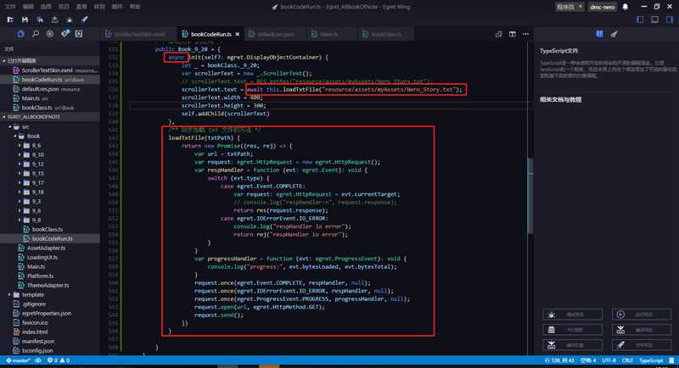
Task: Switch to the default.res.json editor tab
Action: (275, 34)
